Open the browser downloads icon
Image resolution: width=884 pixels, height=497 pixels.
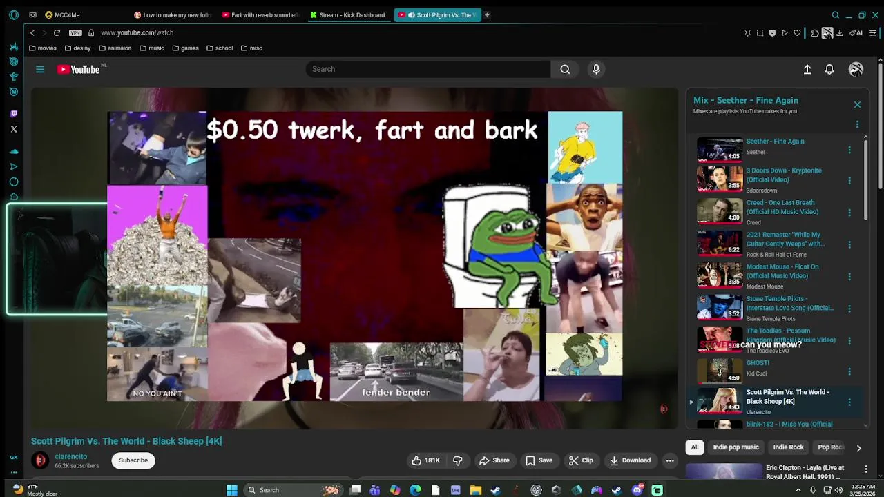tap(840, 32)
